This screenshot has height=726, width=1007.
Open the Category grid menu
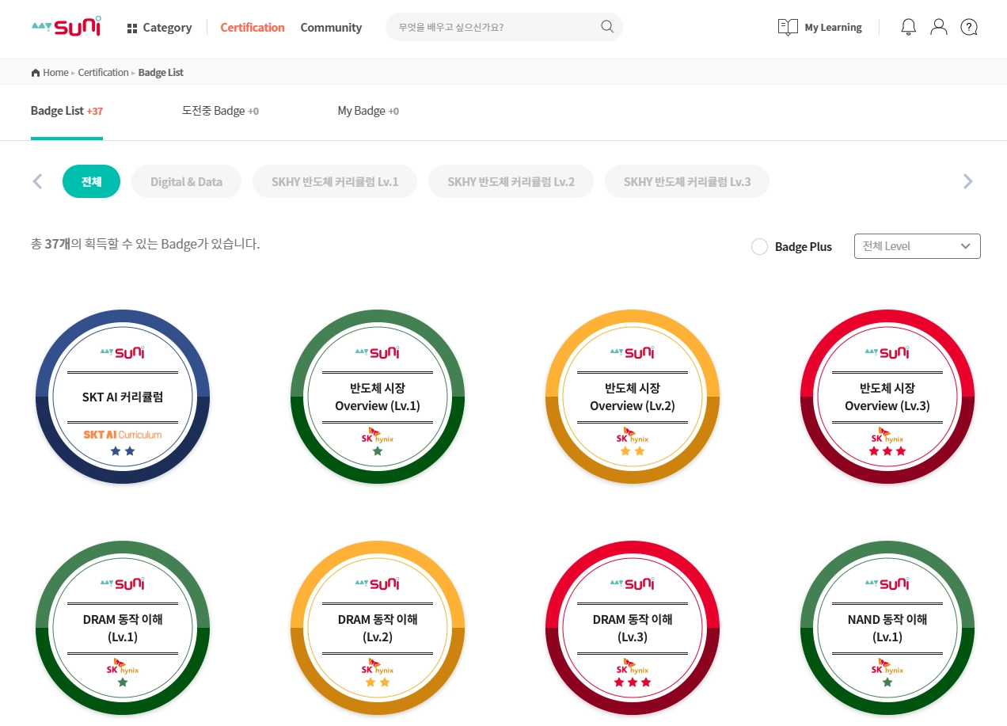159,28
